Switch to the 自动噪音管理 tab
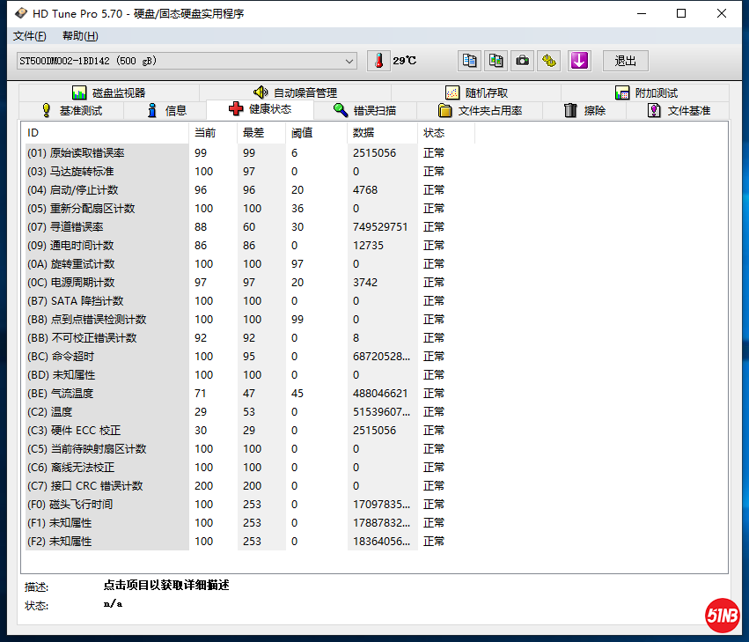The image size is (749, 642). pyautogui.click(x=295, y=92)
